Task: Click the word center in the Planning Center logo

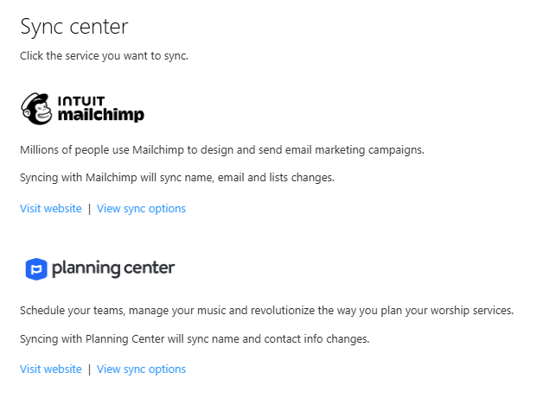Action: click(150, 268)
